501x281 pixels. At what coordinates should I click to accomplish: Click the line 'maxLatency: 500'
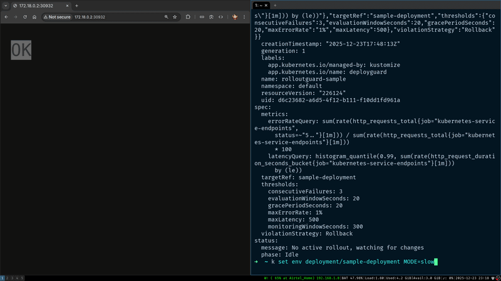(x=293, y=220)
